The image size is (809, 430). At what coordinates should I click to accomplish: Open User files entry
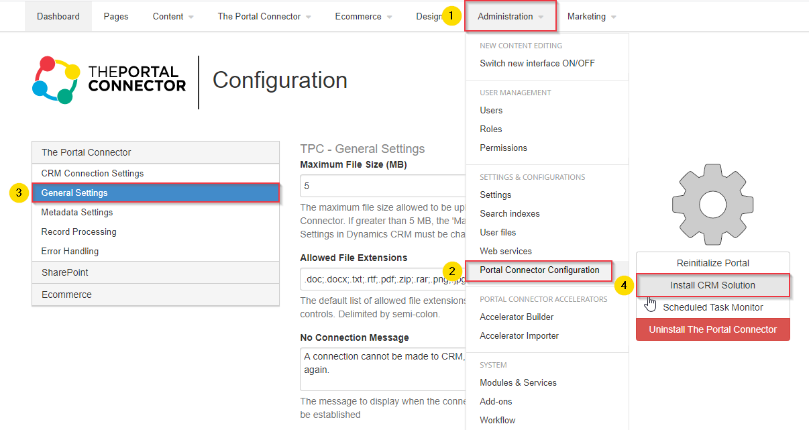click(498, 232)
